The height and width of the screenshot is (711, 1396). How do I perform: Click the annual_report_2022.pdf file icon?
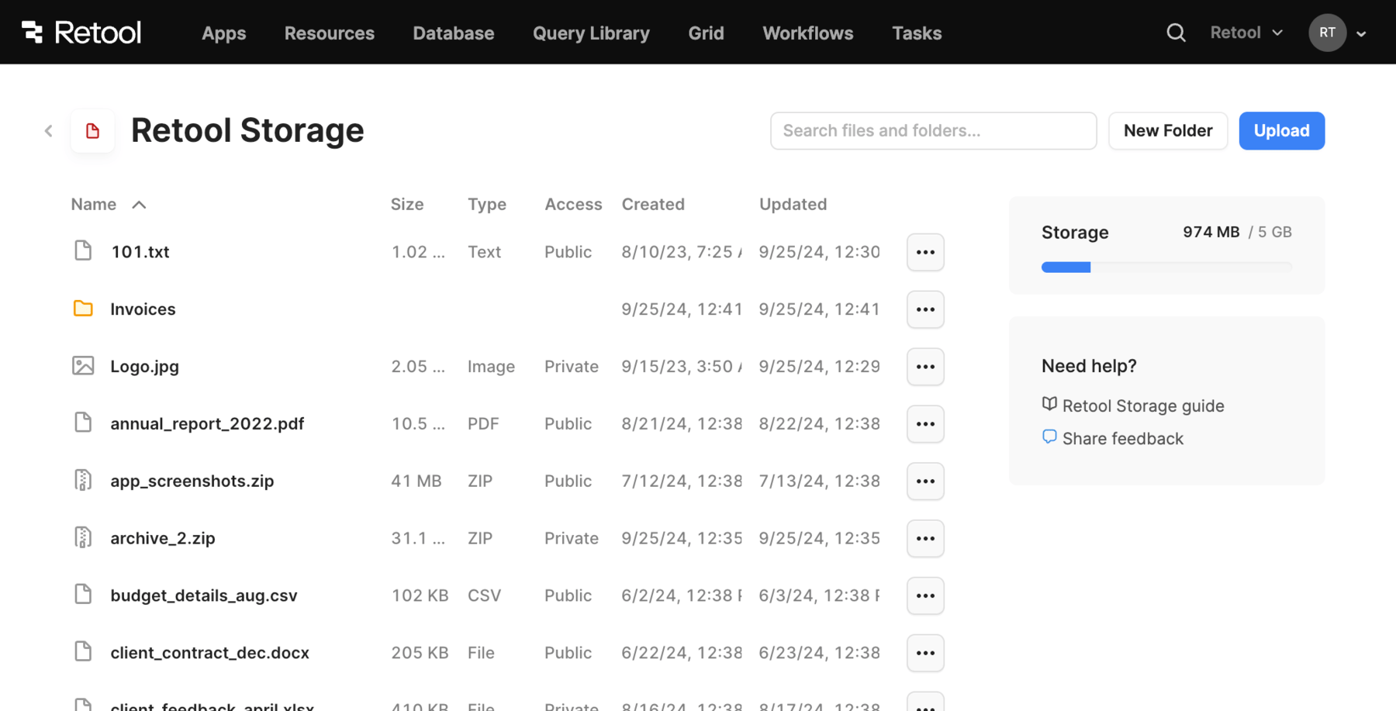pos(83,423)
